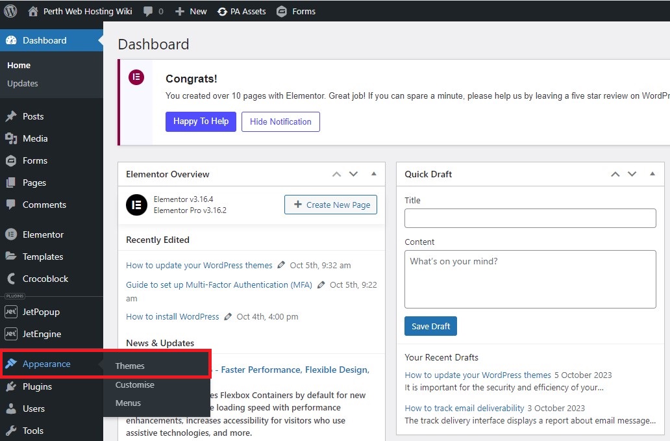Click the Quick Draft Title field

[530, 218]
